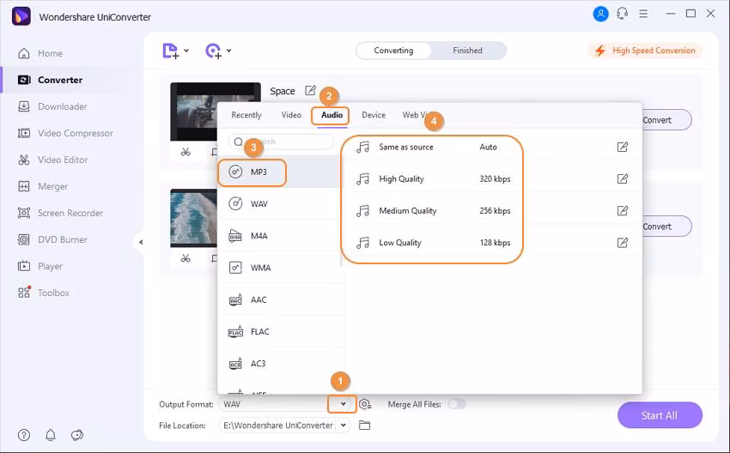Choose WMA audio format
This screenshot has height=453, width=730.
click(x=280, y=268)
